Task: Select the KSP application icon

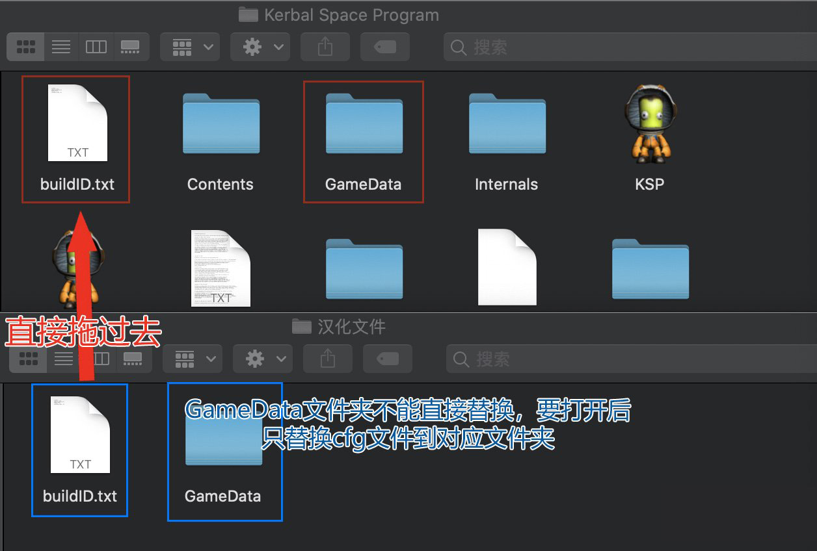Action: tap(649, 123)
